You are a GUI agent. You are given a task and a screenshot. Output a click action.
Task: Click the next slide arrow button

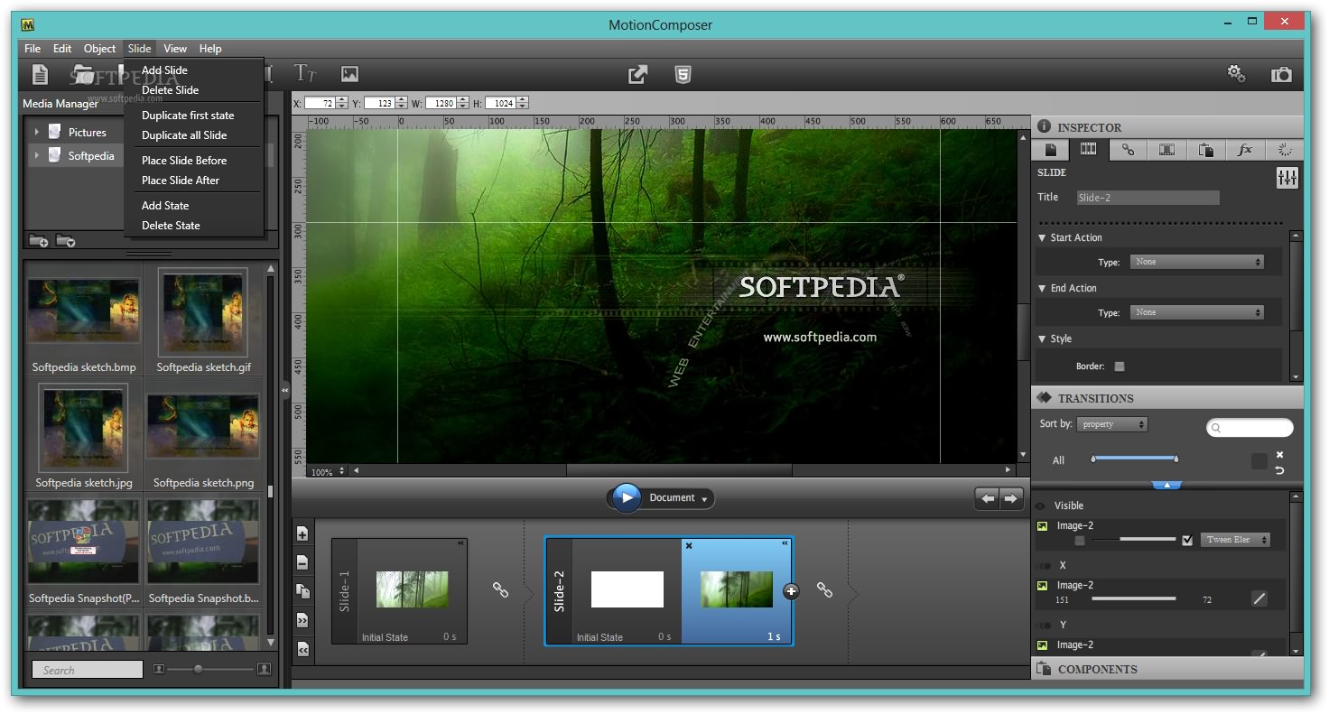pos(1011,498)
